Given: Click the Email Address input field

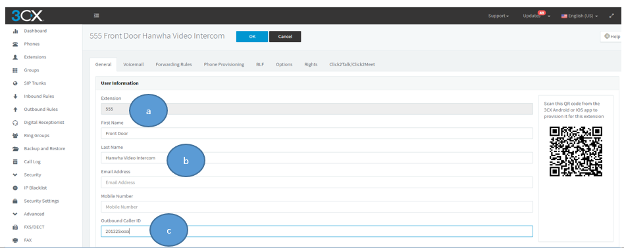Looking at the screenshot, I should [x=317, y=182].
